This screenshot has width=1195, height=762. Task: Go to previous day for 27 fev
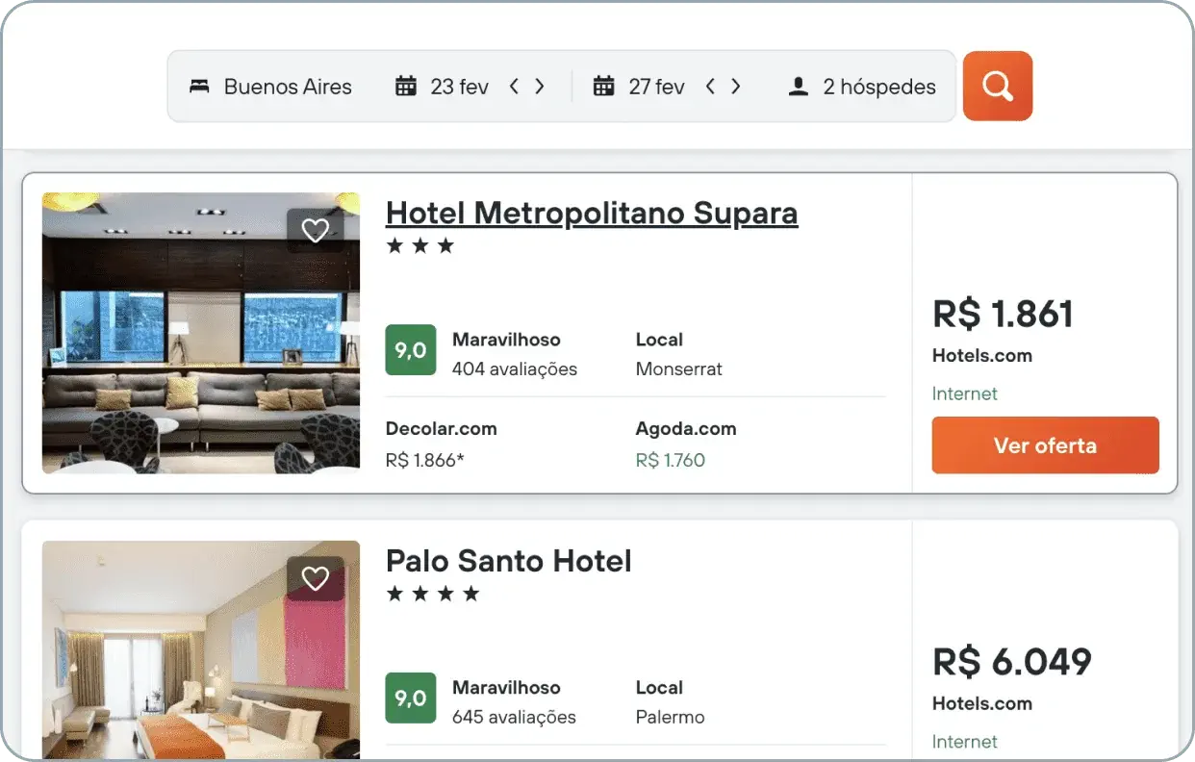click(710, 87)
